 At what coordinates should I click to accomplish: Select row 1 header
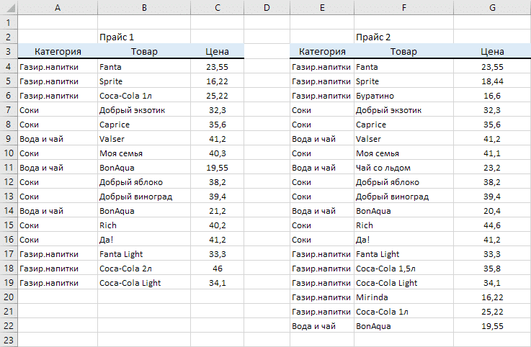point(9,23)
